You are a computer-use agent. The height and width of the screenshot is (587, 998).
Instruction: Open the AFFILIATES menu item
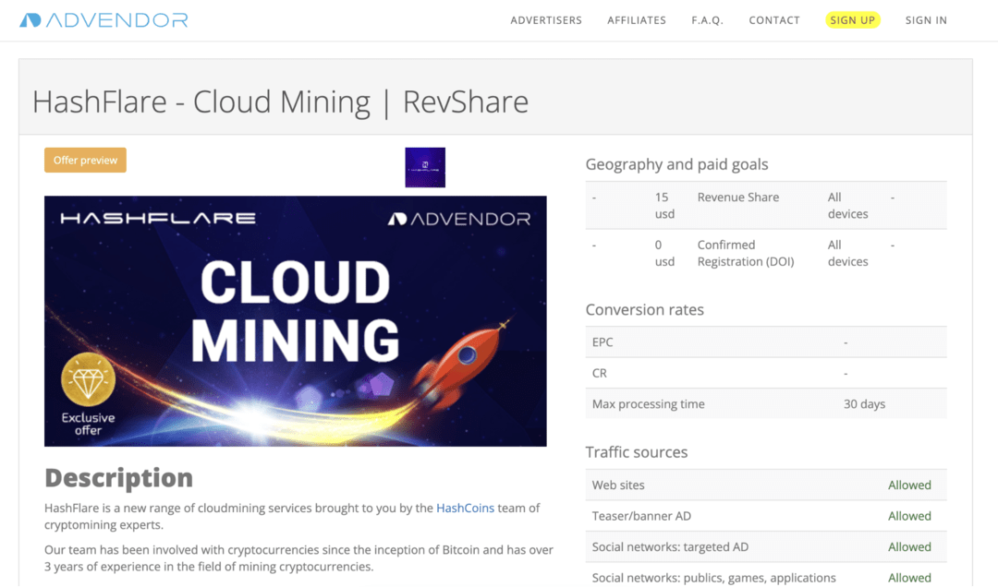coord(637,19)
